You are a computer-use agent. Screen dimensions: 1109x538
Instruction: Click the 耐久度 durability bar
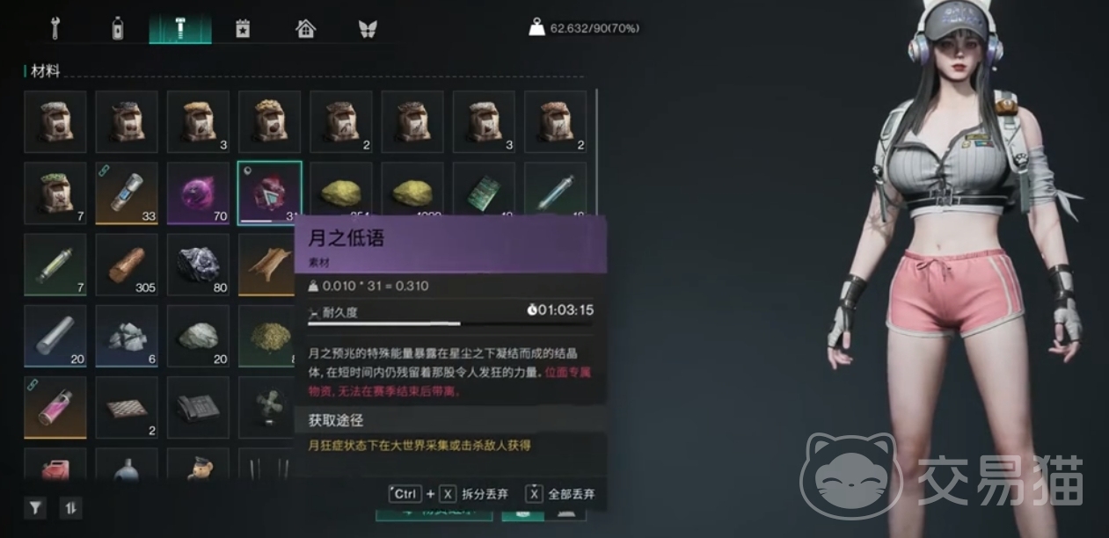[450, 324]
